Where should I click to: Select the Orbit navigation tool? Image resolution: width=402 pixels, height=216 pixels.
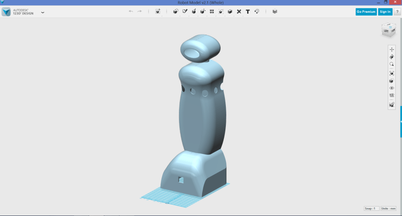pos(392,57)
